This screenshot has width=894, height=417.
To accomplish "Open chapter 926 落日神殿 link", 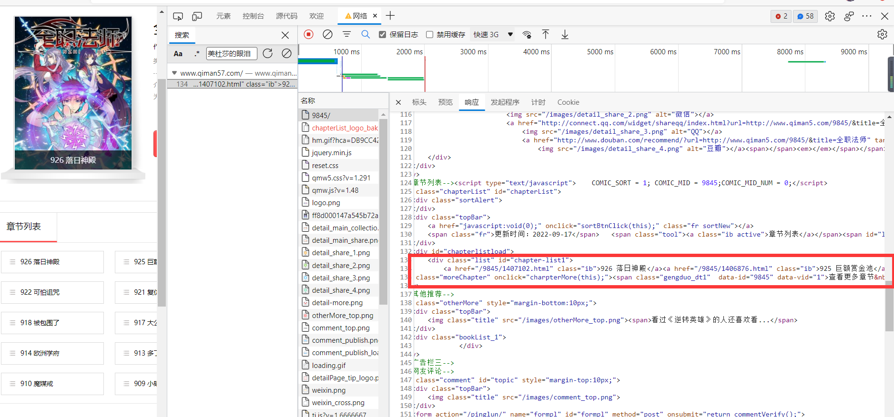I will click(x=52, y=262).
